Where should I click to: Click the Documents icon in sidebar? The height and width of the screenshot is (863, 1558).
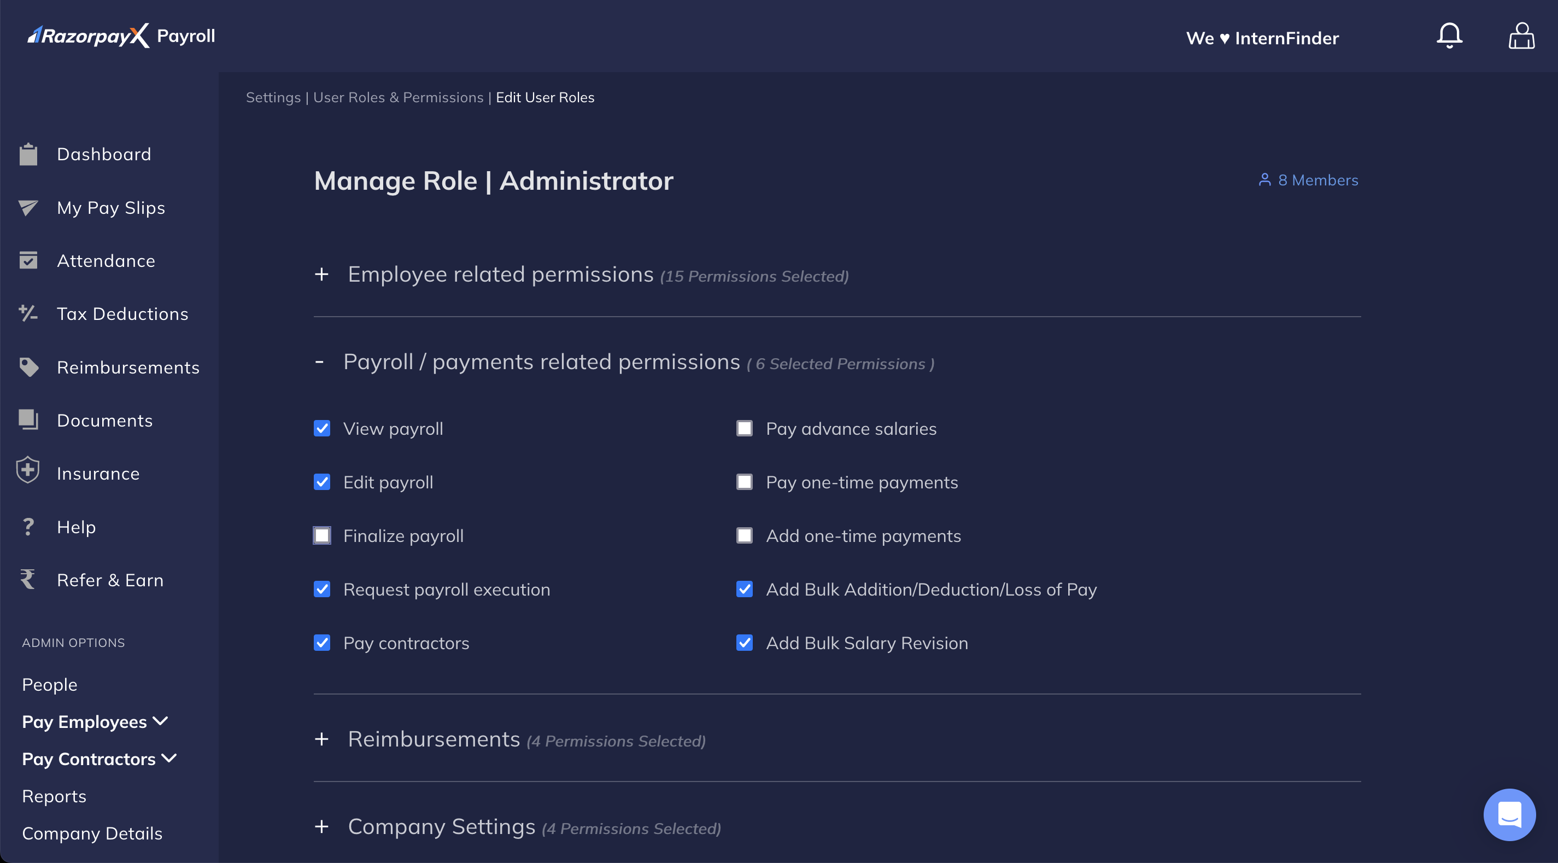(28, 420)
